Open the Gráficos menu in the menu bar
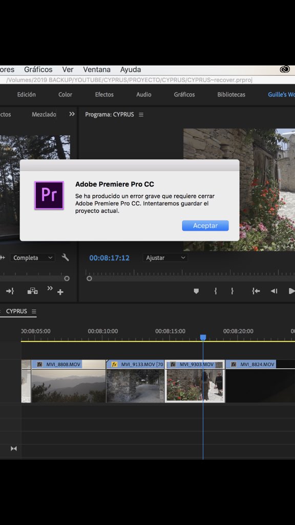295x525 pixels. click(x=38, y=70)
